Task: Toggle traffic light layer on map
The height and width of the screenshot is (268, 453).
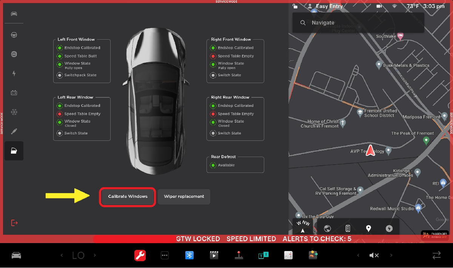Action: point(348,228)
